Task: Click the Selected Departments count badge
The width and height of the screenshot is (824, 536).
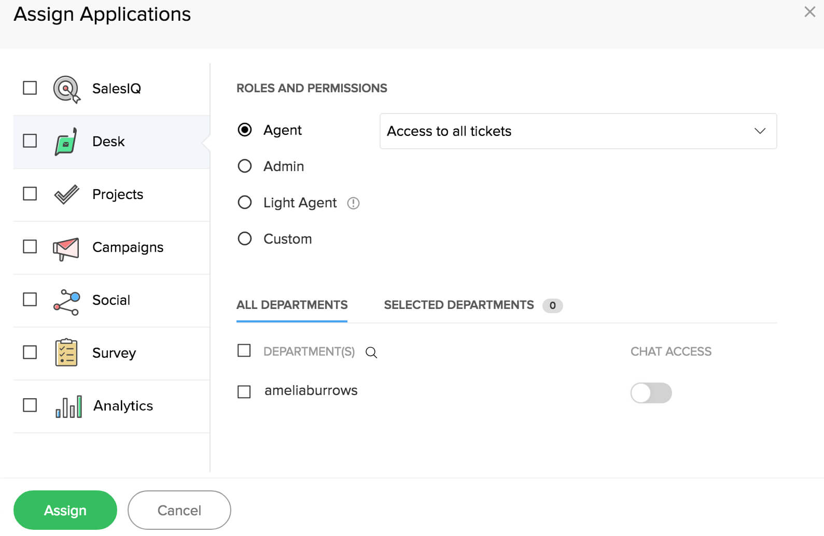Action: 552,305
